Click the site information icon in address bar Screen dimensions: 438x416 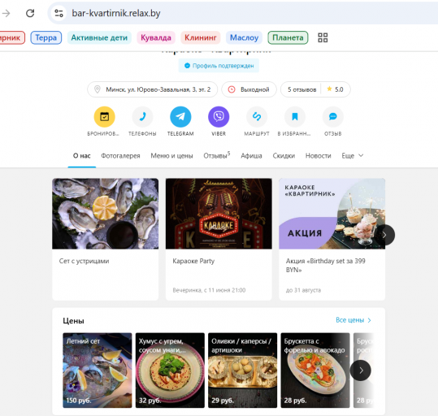[x=59, y=13]
